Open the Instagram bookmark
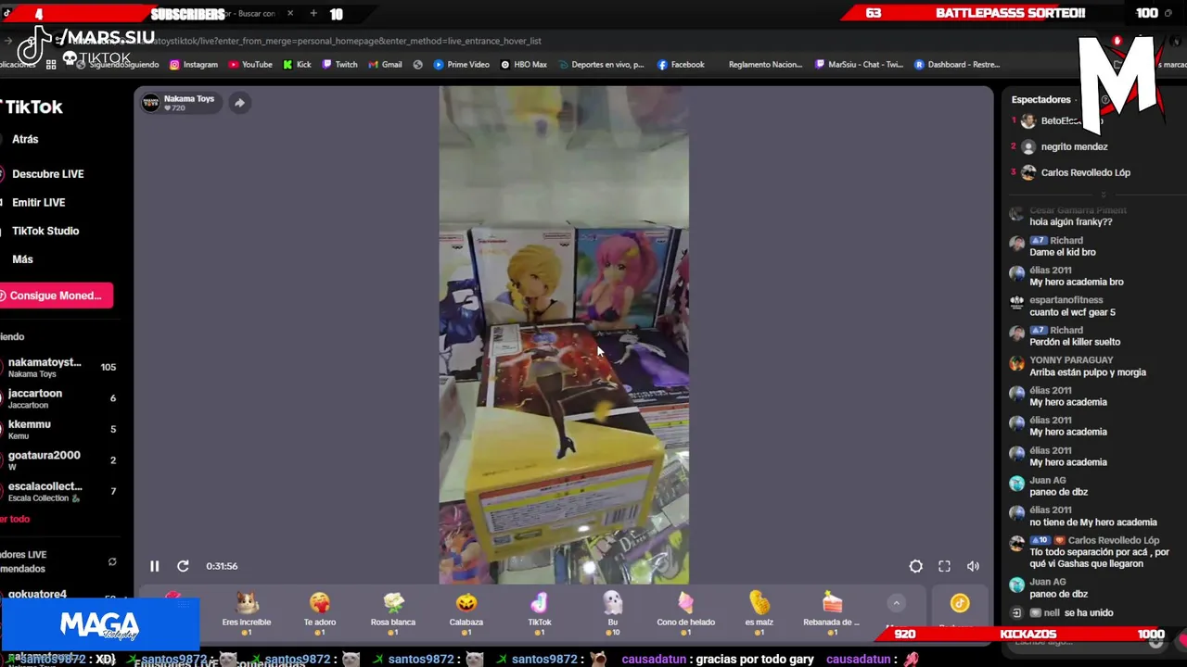Screen dimensions: 1187x667 [193, 65]
